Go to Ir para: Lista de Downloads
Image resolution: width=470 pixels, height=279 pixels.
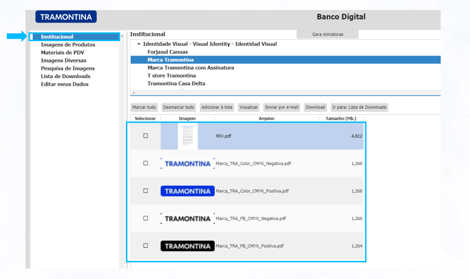click(359, 107)
